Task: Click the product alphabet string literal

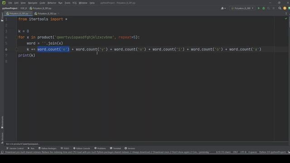Action: click(x=84, y=37)
